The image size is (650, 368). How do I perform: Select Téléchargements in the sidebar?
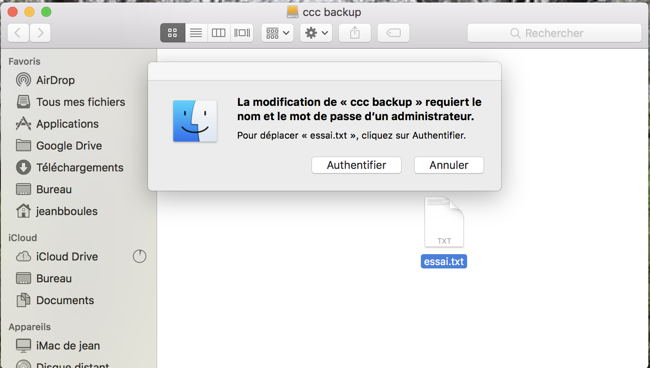[79, 168]
